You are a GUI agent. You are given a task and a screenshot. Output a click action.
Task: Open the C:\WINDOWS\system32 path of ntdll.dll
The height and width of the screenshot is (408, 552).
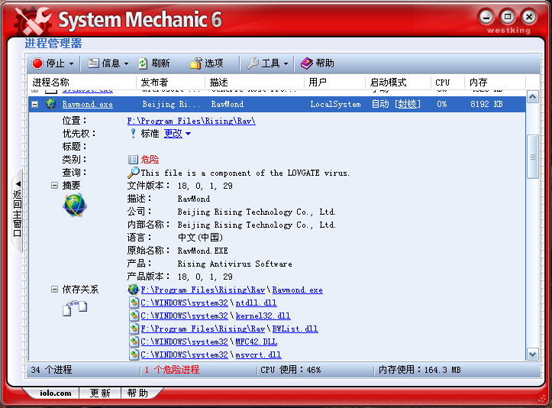(x=184, y=303)
